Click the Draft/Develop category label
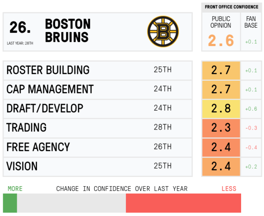264x216 pixels. (x=45, y=108)
